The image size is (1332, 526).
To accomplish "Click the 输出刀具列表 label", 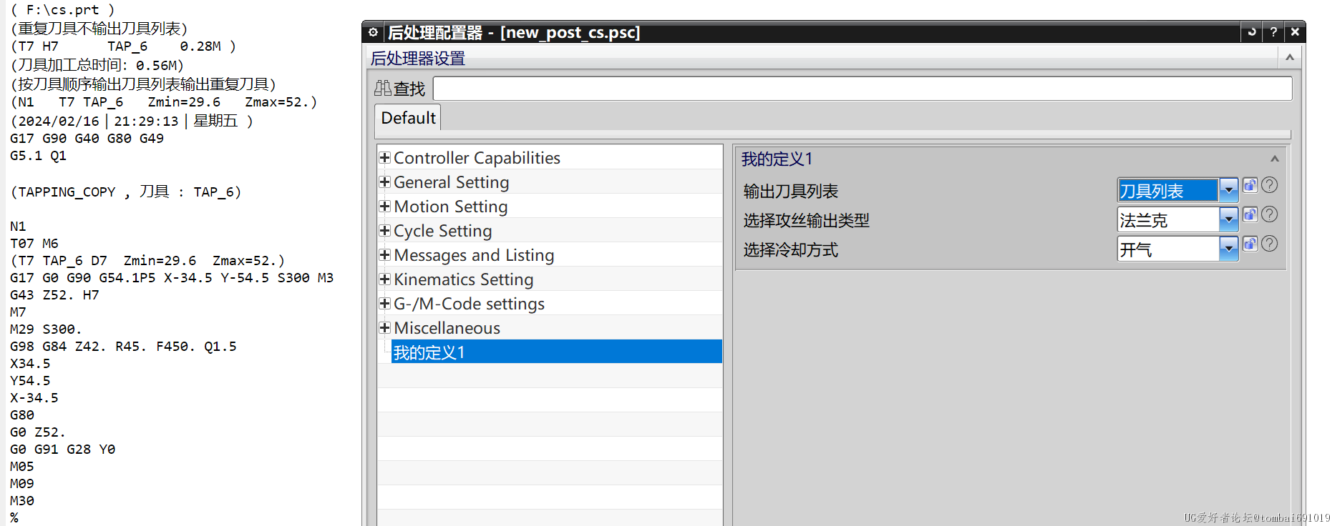I will coord(791,191).
